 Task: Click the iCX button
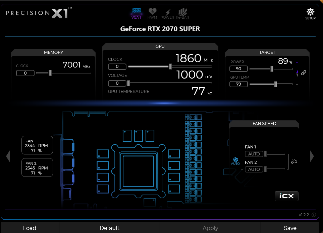(x=286, y=196)
